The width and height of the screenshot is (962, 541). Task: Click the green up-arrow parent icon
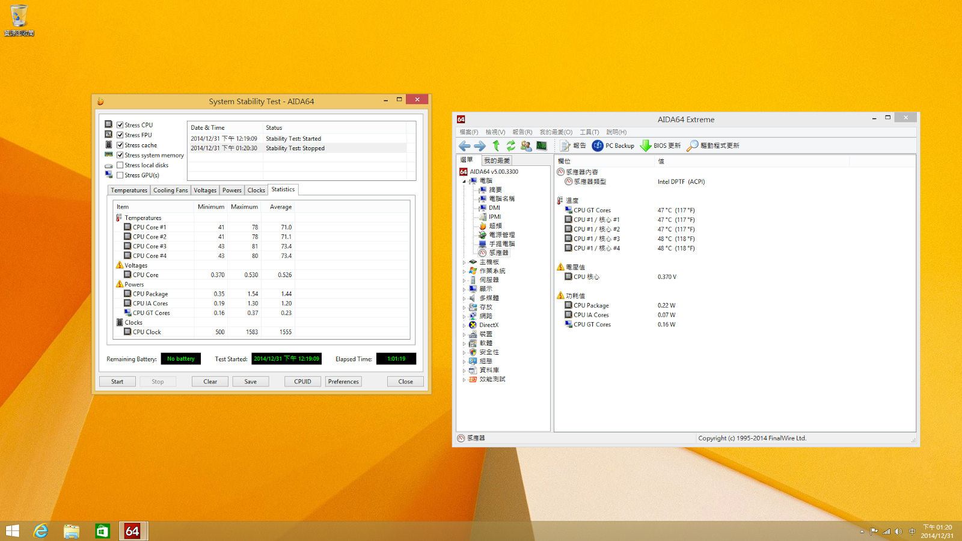(496, 145)
